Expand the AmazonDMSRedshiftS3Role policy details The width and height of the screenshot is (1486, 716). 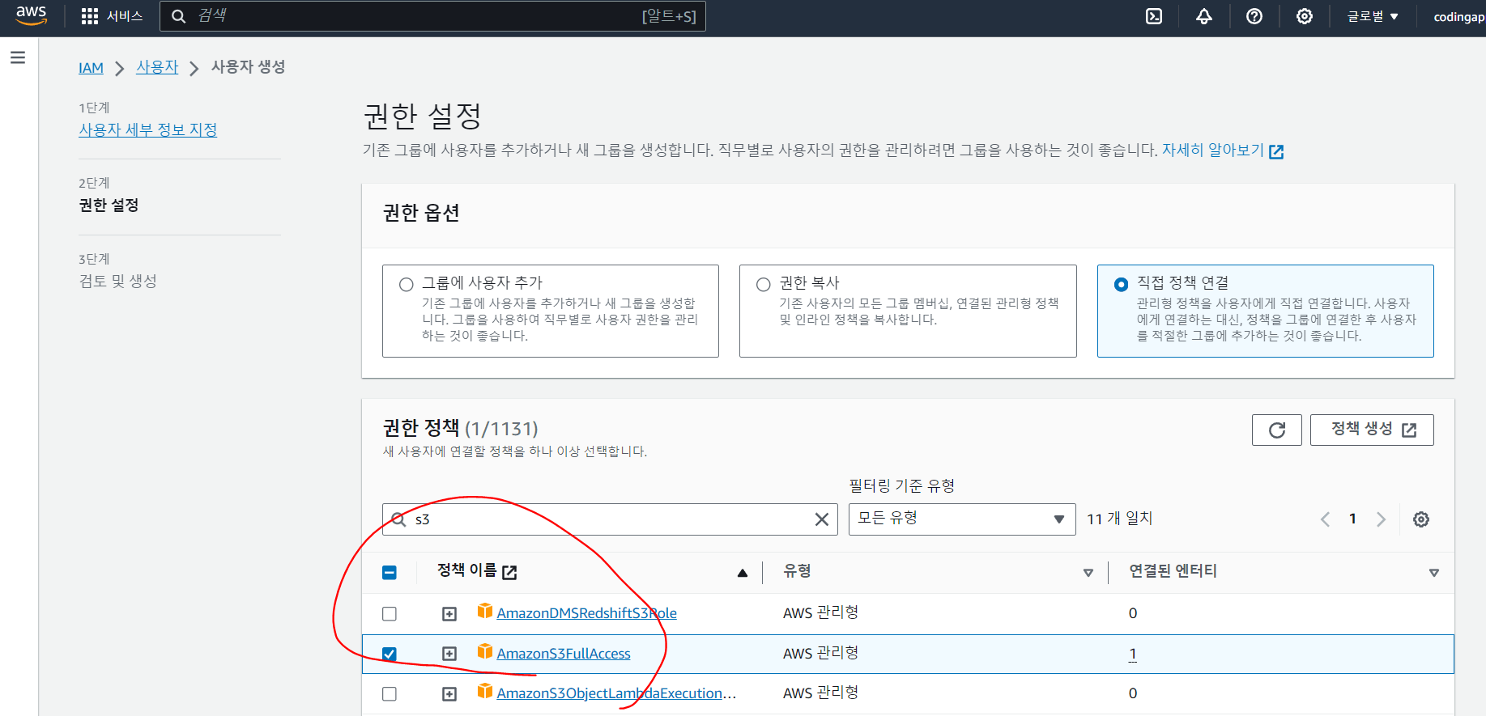[449, 614]
